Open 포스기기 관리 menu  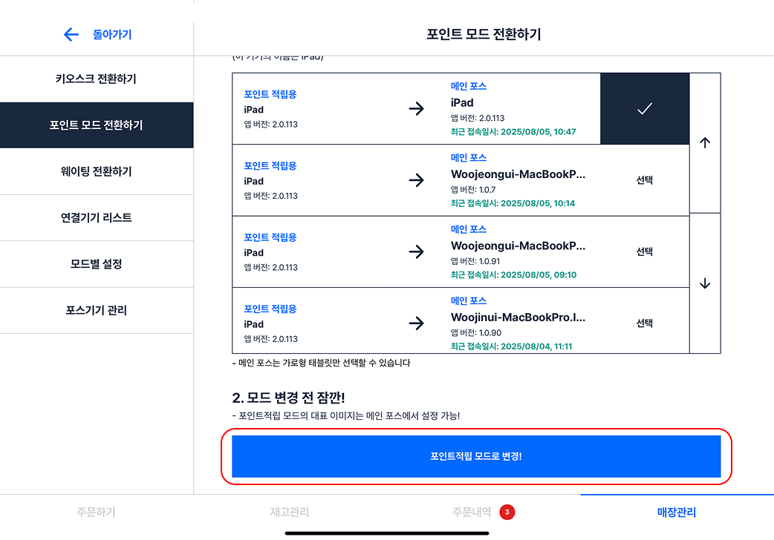point(97,310)
